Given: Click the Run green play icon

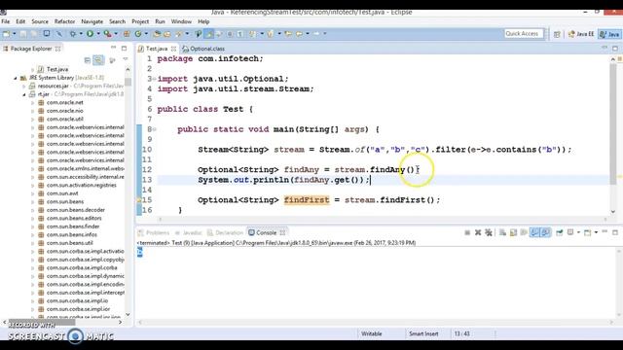Looking at the screenshot, I should (x=90, y=34).
